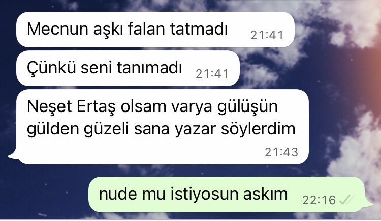This screenshot has height=221, width=381.
Task: Tap the tail of the 21:43 received bubble
Action: tap(13, 155)
